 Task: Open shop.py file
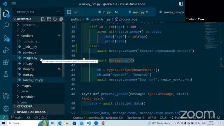(x=28, y=69)
